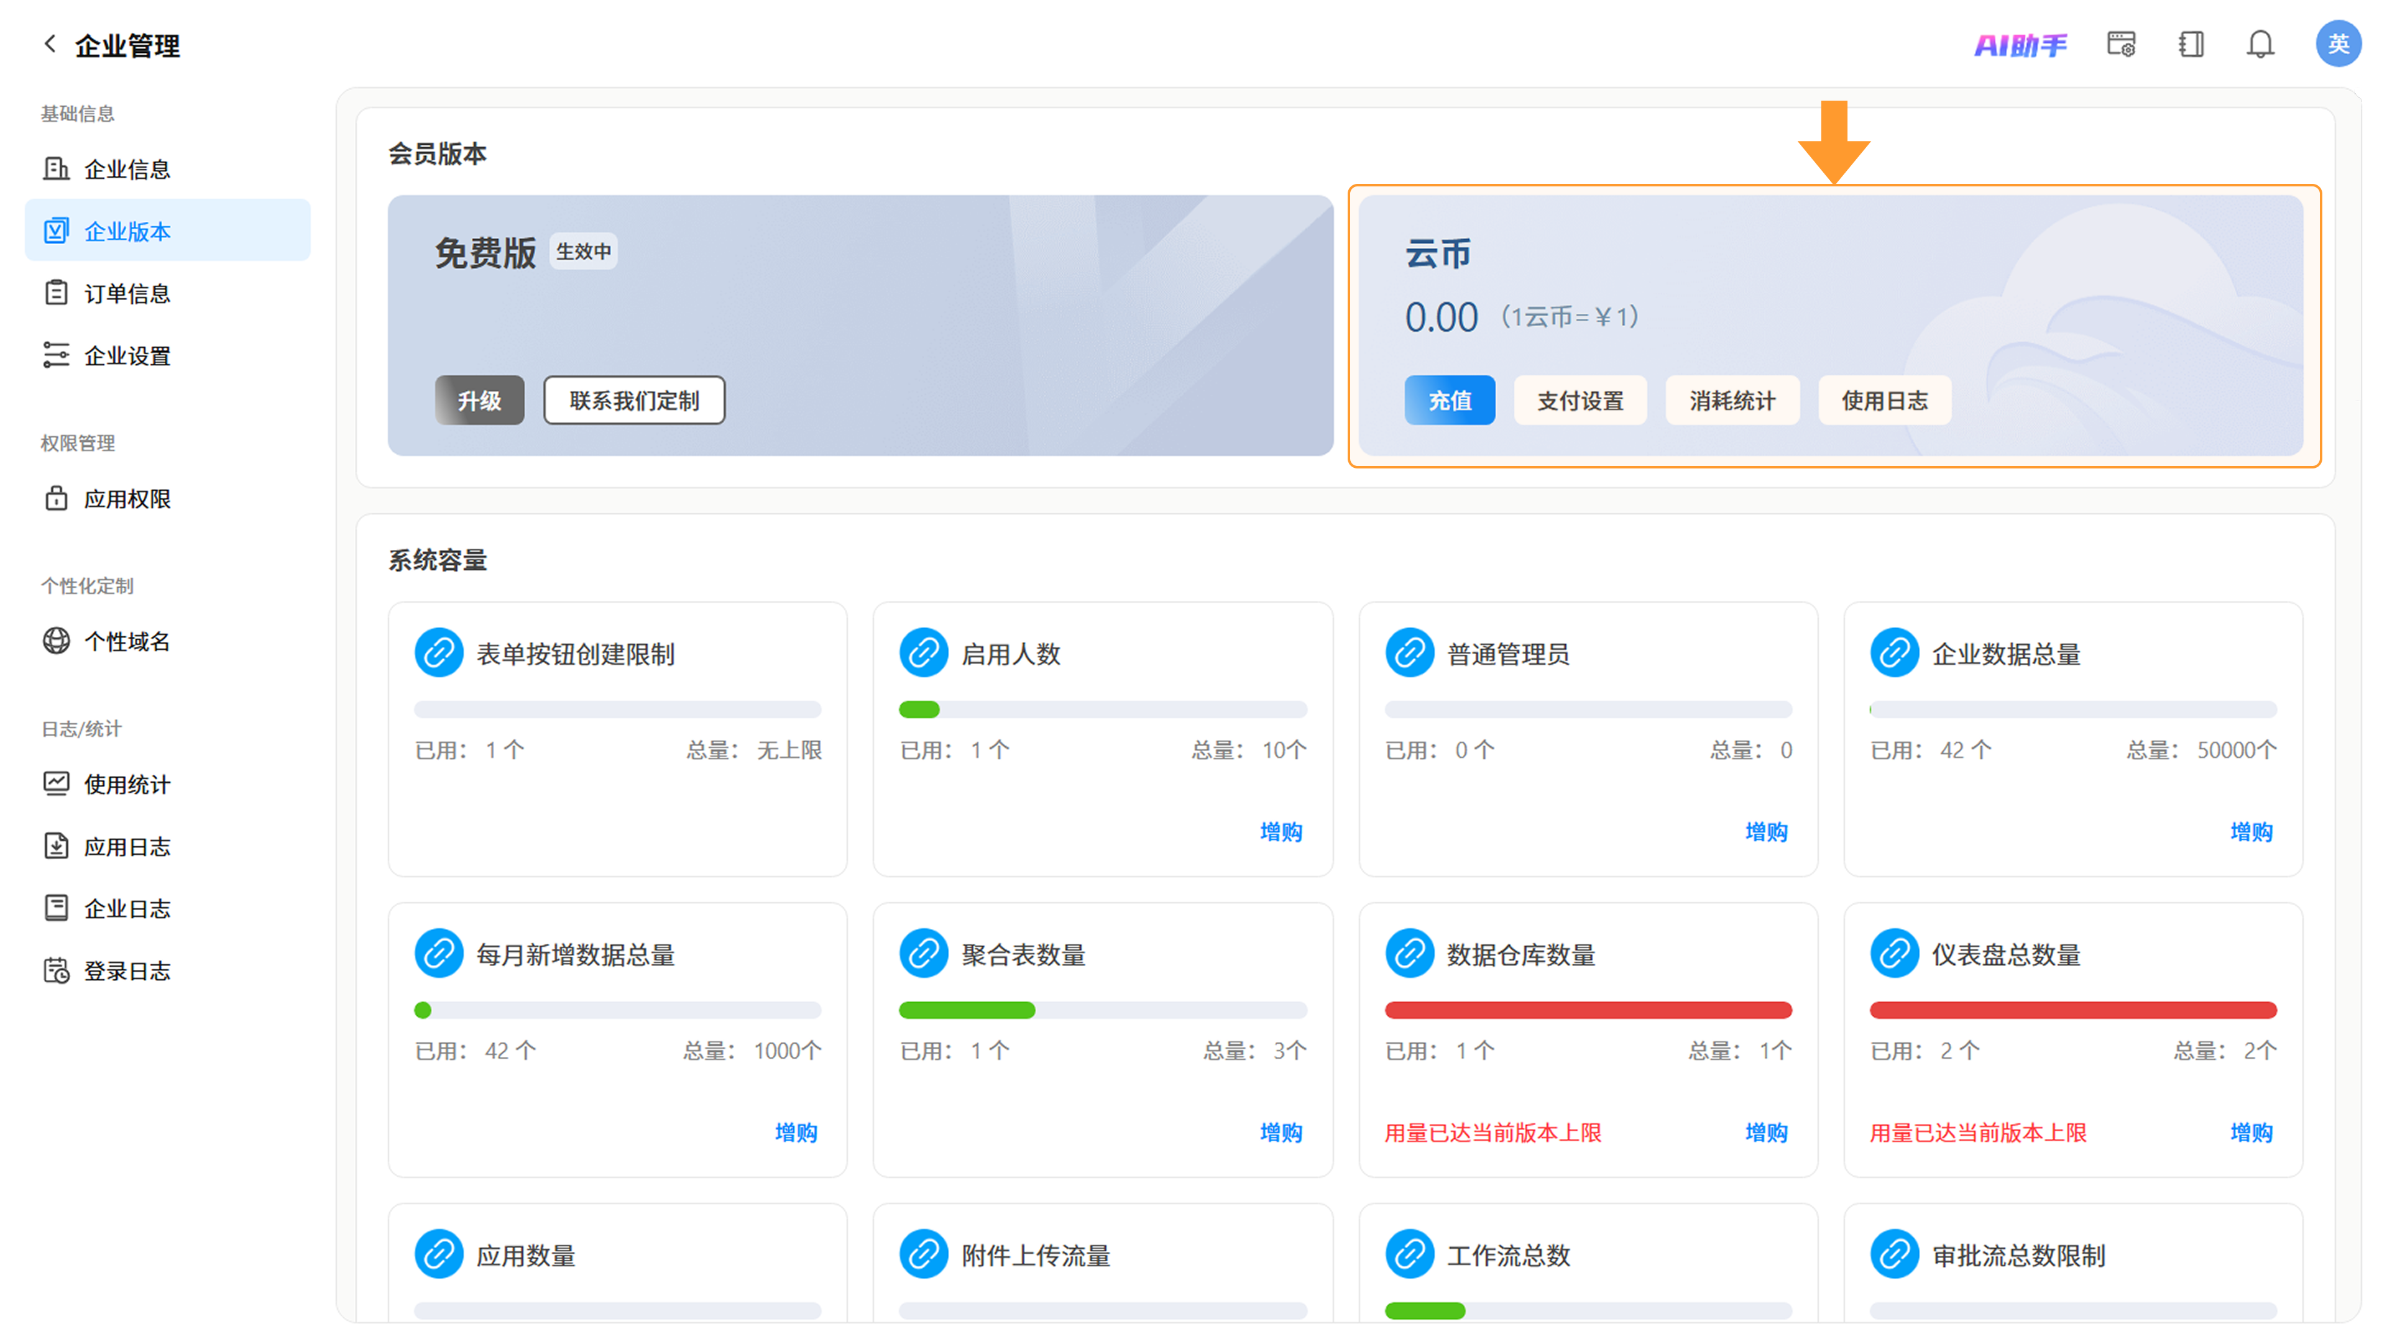2387x1342 pixels.
Task: Click the link icon on 表单按钮创建限制 card
Action: [x=438, y=653]
